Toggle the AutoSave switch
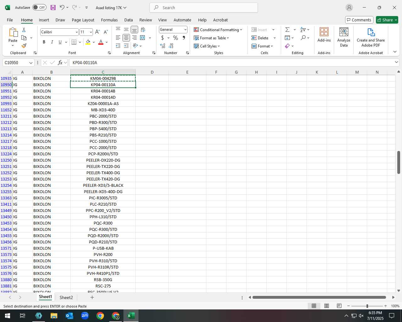This screenshot has height=322, width=402. point(39,8)
